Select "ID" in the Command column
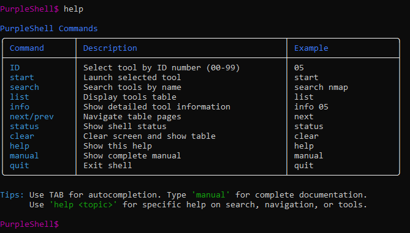The image size is (410, 233). (x=15, y=68)
